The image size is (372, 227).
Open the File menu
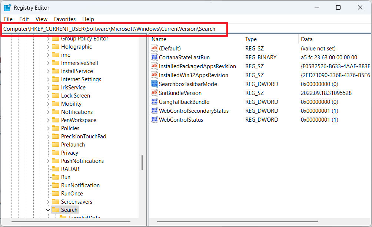tap(8, 19)
